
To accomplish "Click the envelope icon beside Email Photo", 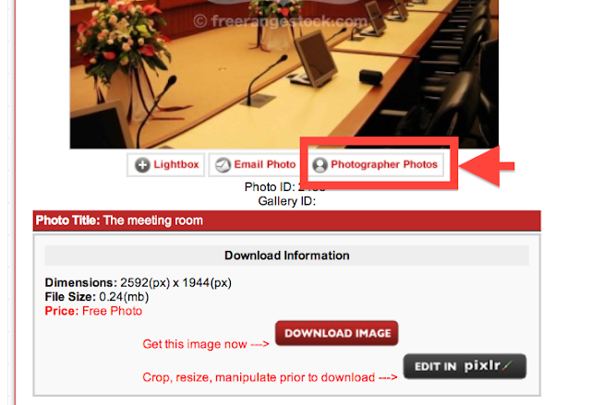I will pyautogui.click(x=223, y=165).
